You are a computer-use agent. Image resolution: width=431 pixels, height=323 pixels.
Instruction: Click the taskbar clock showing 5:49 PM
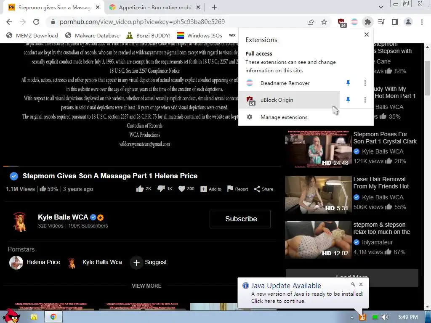point(408,317)
